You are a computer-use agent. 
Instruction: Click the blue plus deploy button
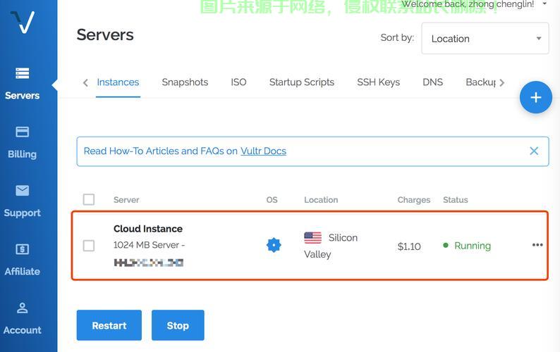click(x=535, y=97)
